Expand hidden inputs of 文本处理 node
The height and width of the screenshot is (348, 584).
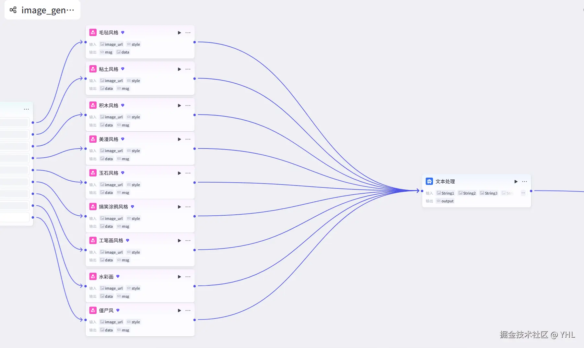click(x=523, y=193)
